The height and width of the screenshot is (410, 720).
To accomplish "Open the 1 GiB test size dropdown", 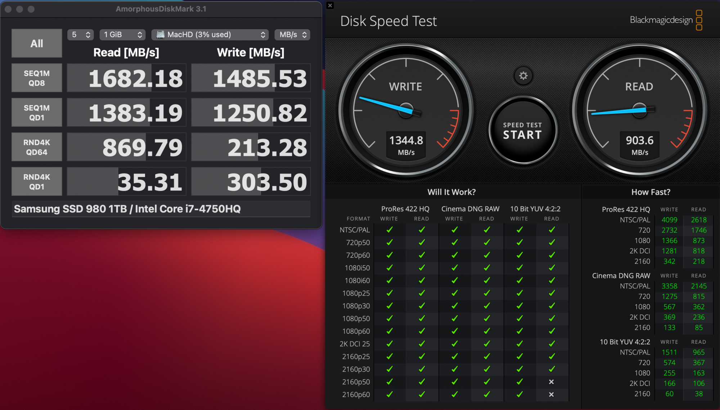I will (x=123, y=35).
